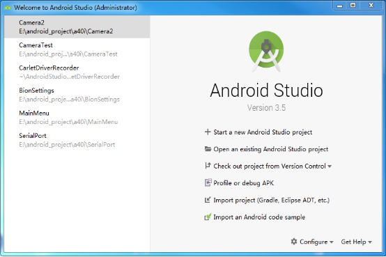Click path E:\android_project\a40i\Camera2
Image resolution: width=386 pixels, height=257 pixels.
click(66, 31)
